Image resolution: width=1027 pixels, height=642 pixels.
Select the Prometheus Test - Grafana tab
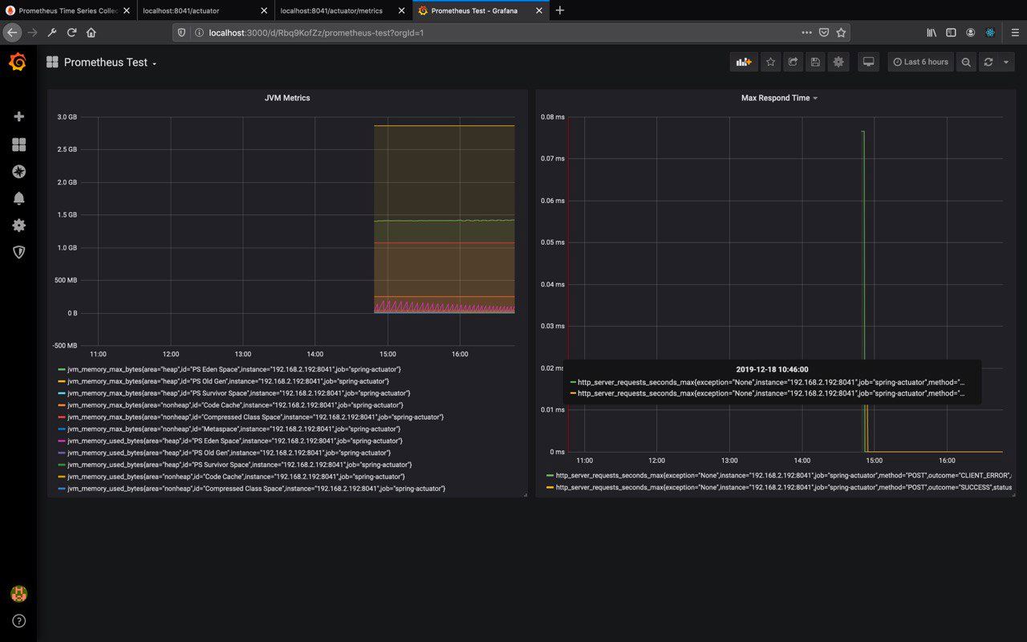(481, 10)
